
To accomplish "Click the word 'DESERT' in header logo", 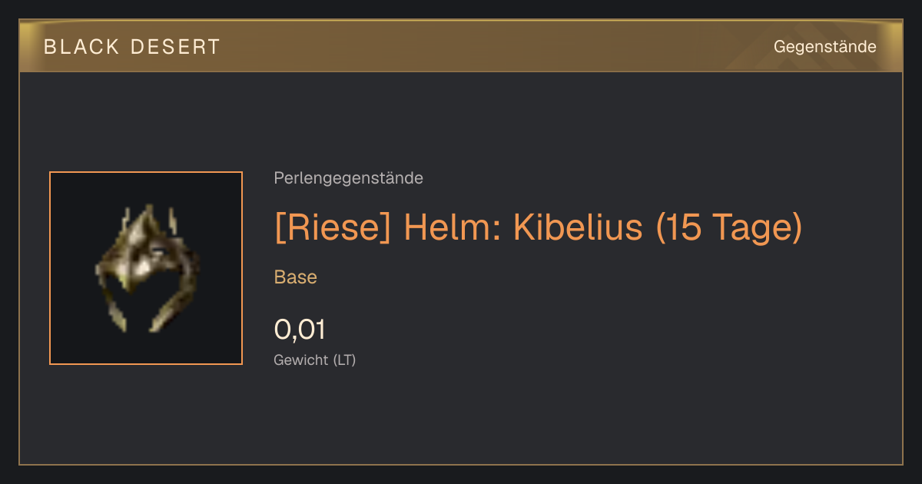I will point(176,47).
